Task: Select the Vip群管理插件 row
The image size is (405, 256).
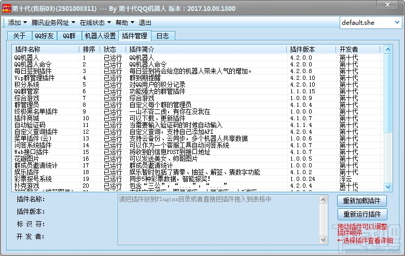Action: click(x=198, y=78)
